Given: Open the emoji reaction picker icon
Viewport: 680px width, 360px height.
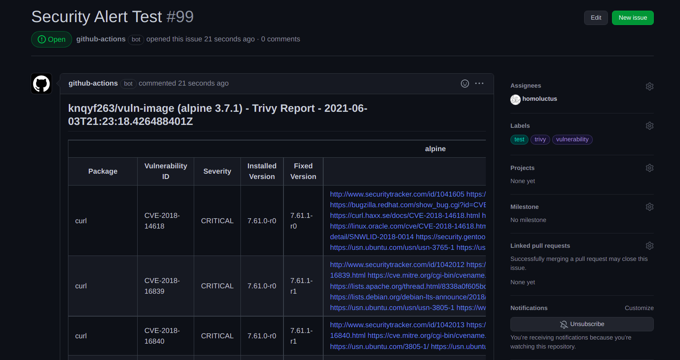Looking at the screenshot, I should (x=465, y=84).
